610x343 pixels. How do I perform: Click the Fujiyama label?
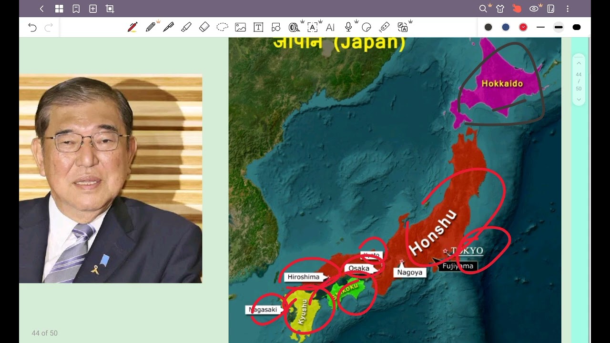pos(457,266)
